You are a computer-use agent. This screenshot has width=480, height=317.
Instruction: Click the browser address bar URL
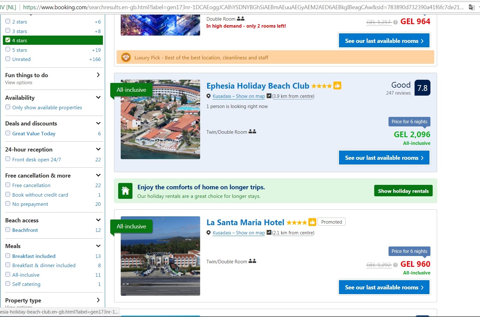(x=243, y=7)
